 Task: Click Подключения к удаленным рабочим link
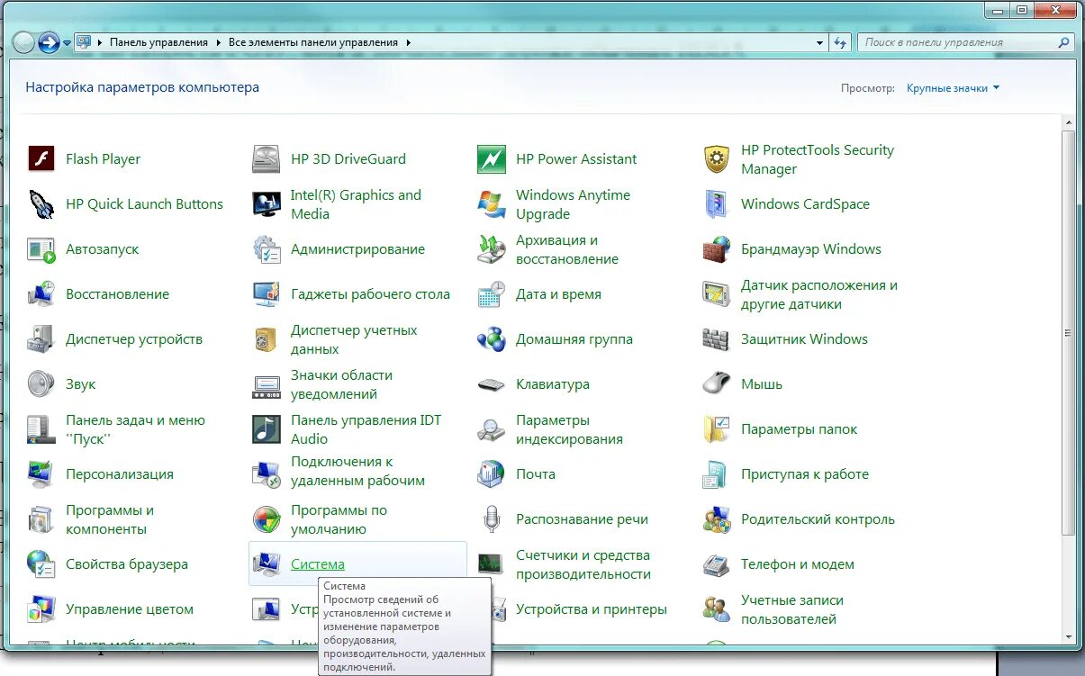point(357,471)
